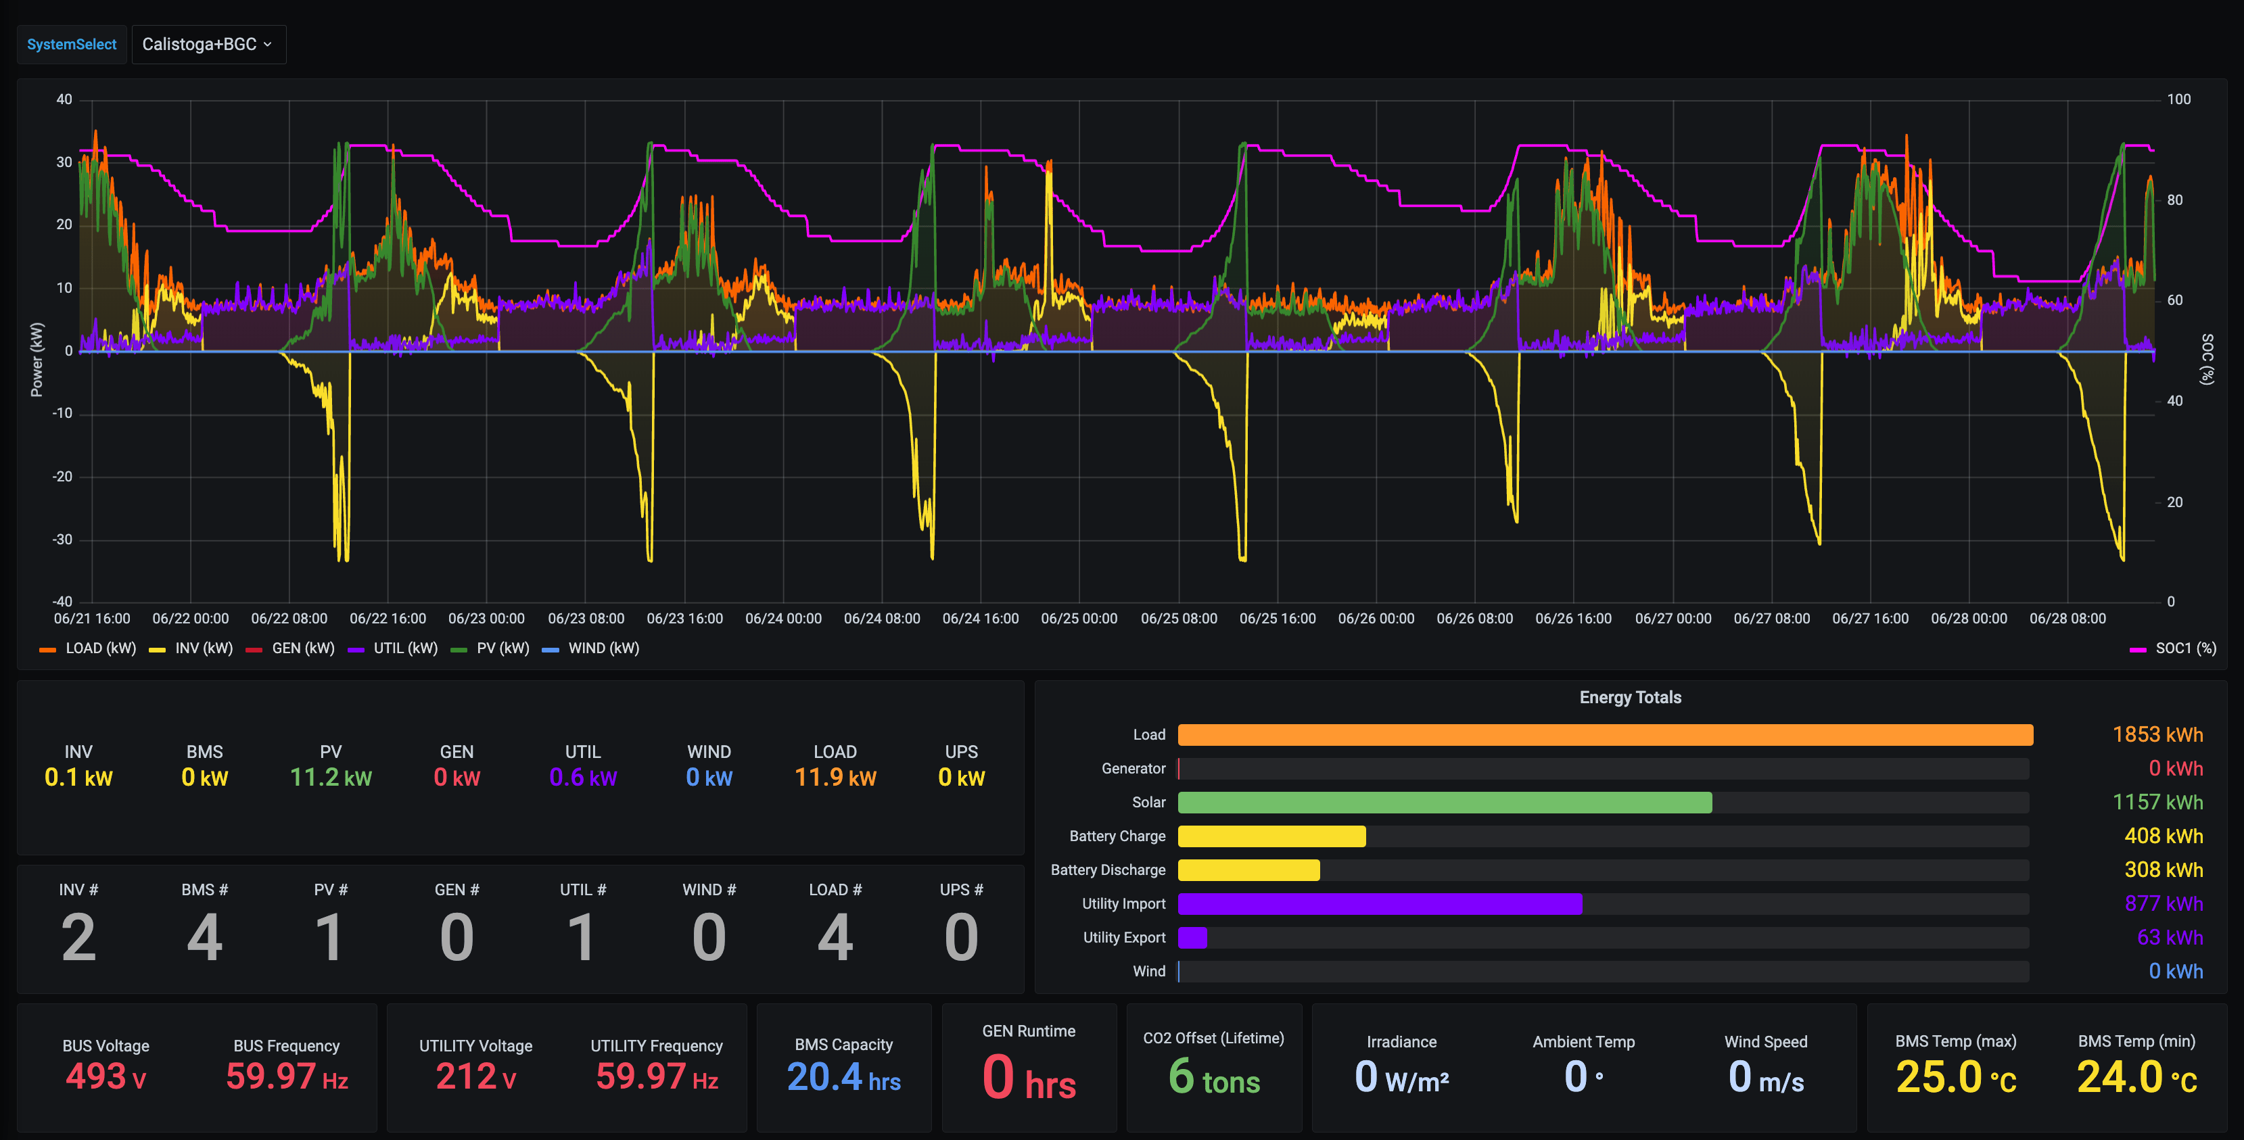Click the PV (kW) legend entry
The image size is (2244, 1140).
(x=502, y=648)
